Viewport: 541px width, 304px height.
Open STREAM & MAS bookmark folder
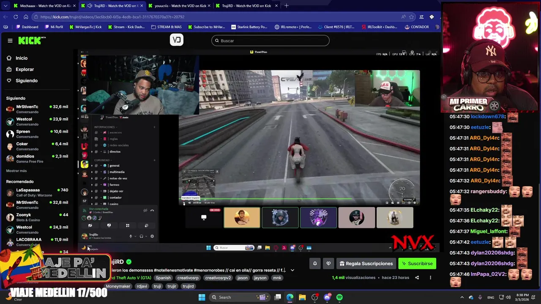click(166, 27)
